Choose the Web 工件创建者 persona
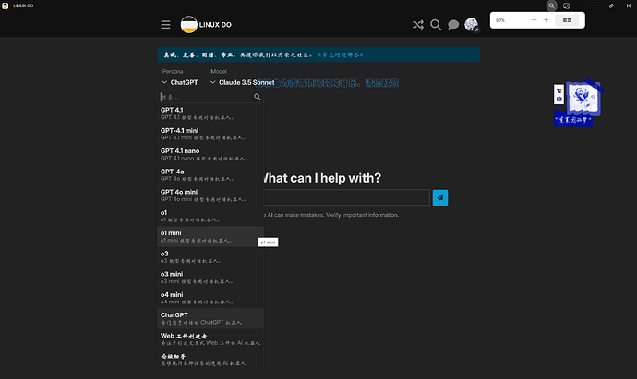 [x=210, y=338]
